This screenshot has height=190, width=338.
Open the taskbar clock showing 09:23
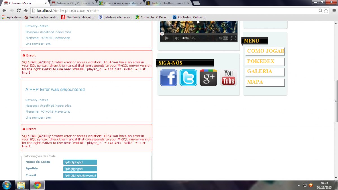click(324, 185)
